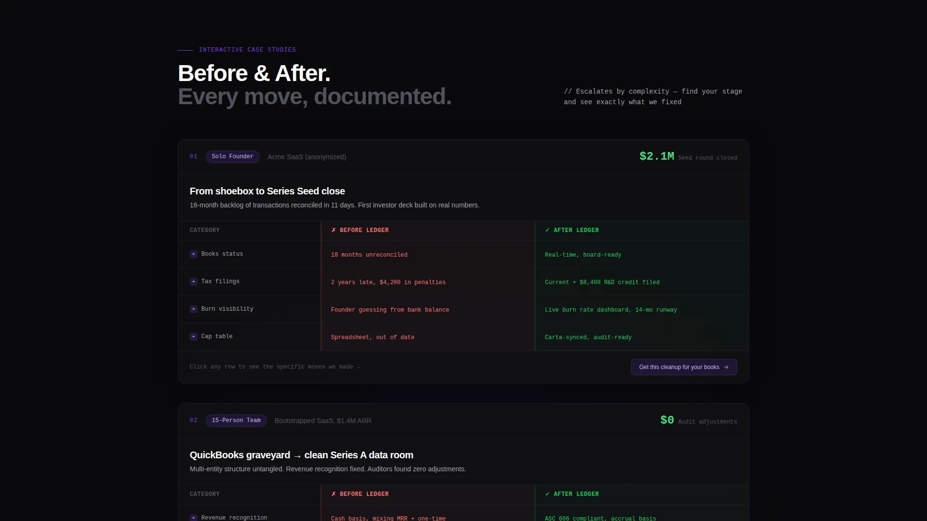The image size is (927, 521).
Task: Click the 'Interactive Case Studies' label
Action: coord(247,50)
